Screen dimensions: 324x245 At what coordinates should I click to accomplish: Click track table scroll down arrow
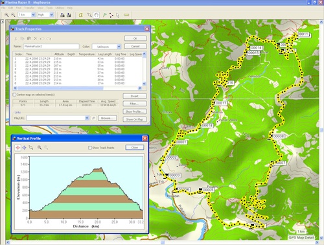(145, 84)
